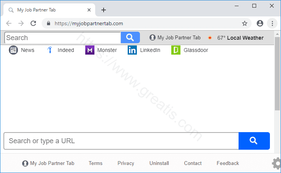Click the scrollbar up arrow
Image resolution: width=281 pixels, height=173 pixels.
click(x=277, y=34)
